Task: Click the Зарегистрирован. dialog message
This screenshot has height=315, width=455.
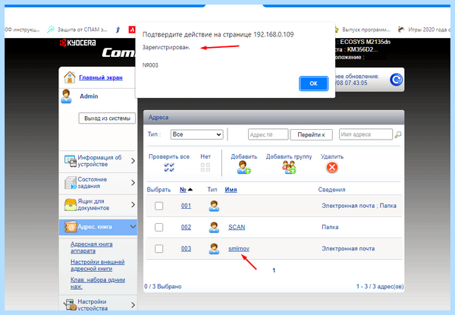Action: (x=166, y=47)
